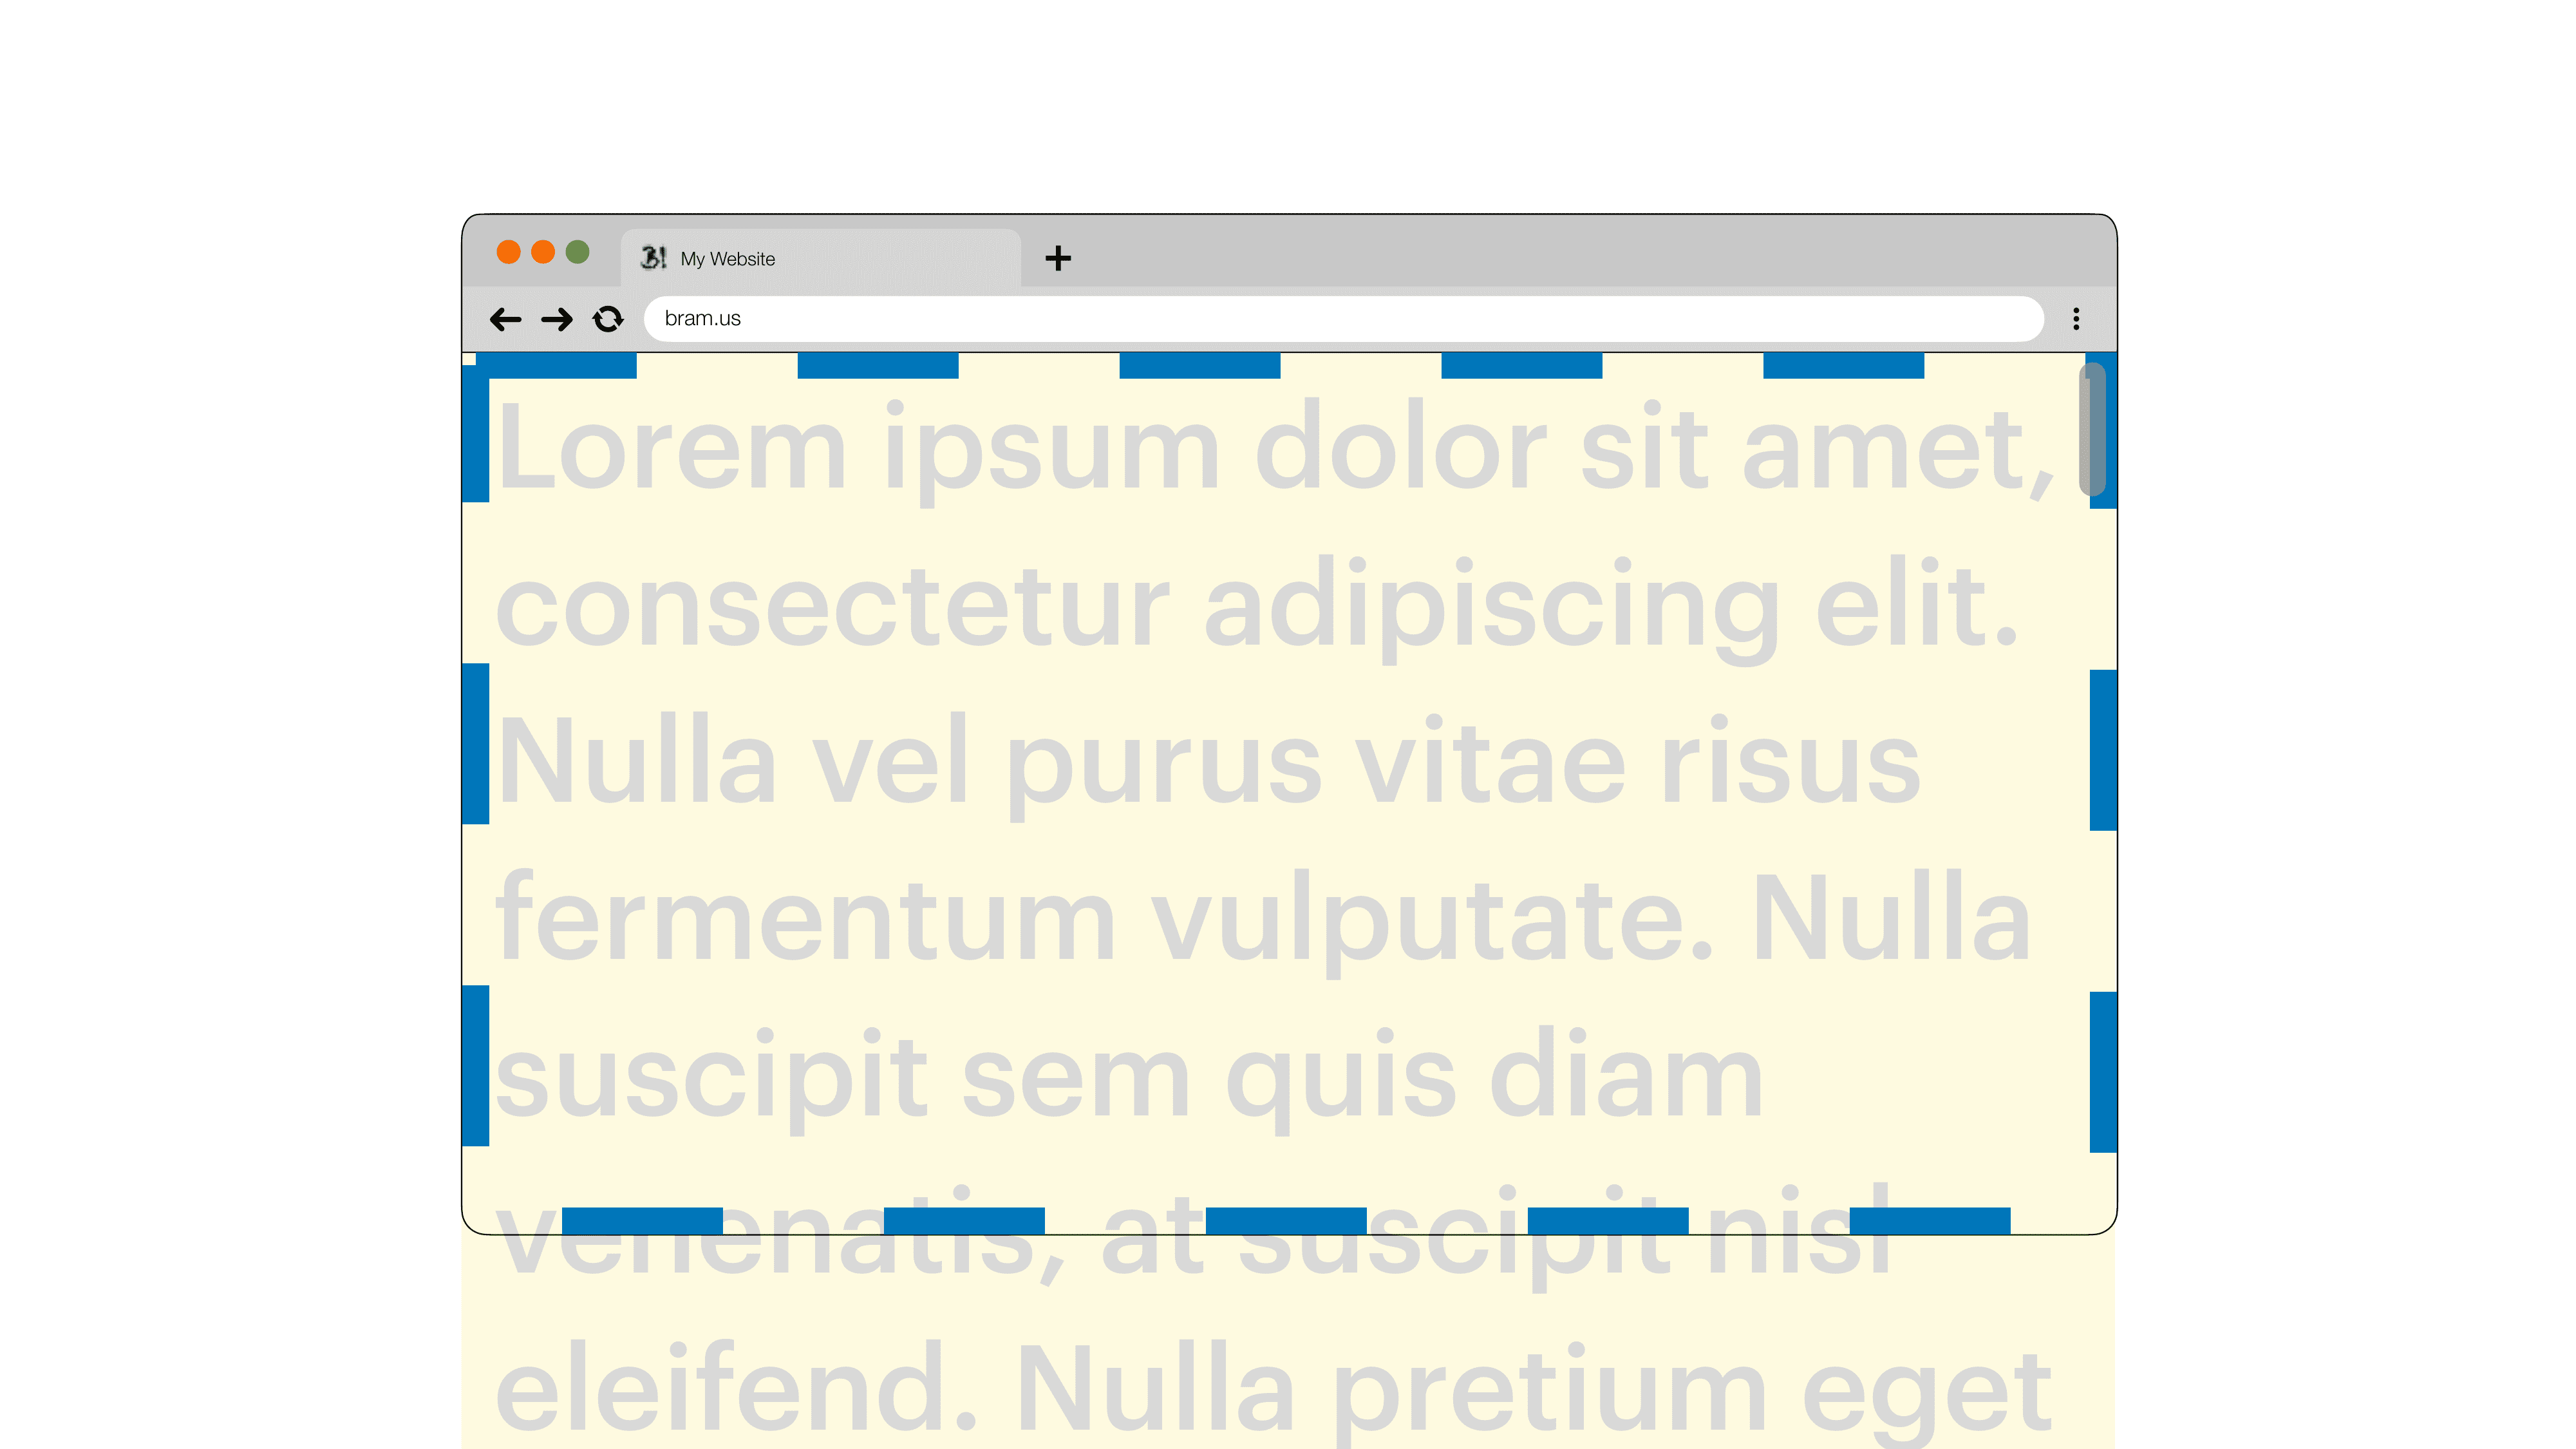This screenshot has width=2576, height=1449.
Task: Click the new tab plus icon
Action: (1057, 255)
